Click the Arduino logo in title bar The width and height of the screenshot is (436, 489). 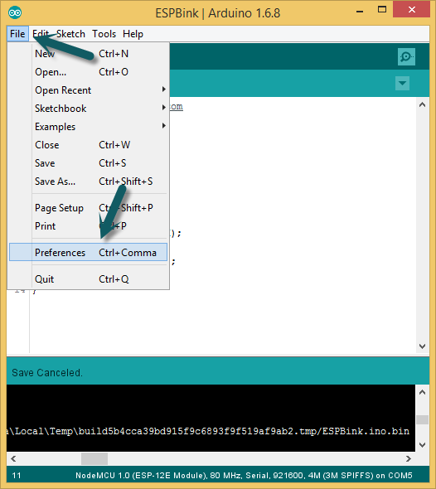click(15, 12)
